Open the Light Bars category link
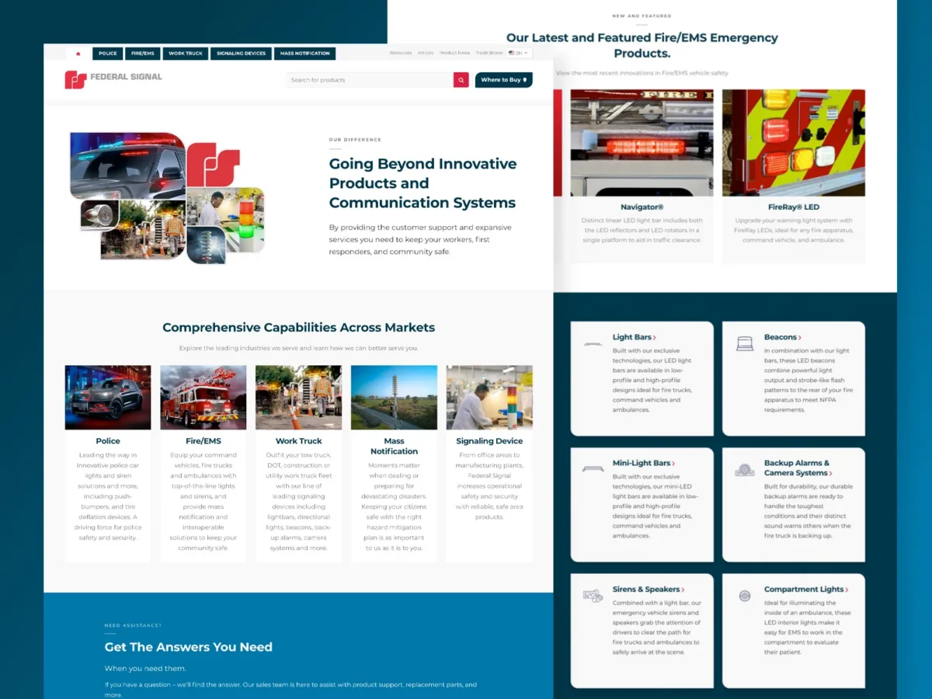932x699 pixels. point(634,338)
